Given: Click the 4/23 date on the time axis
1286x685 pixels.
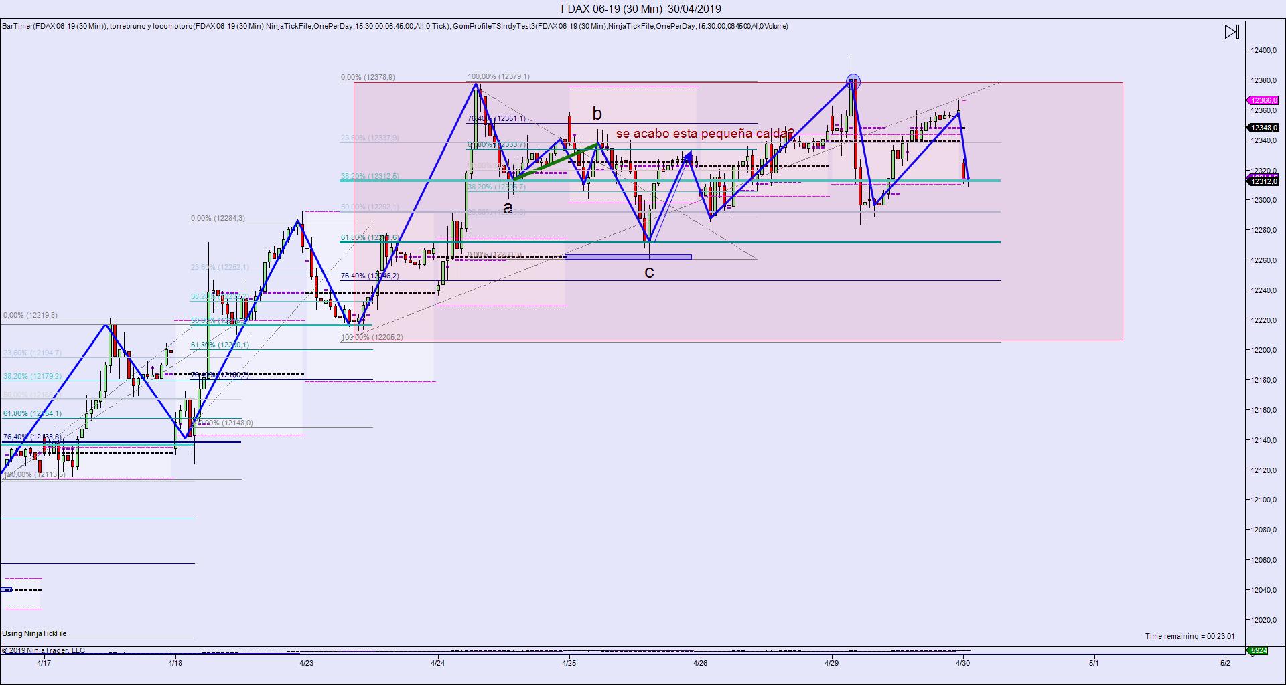Looking at the screenshot, I should click(x=306, y=663).
